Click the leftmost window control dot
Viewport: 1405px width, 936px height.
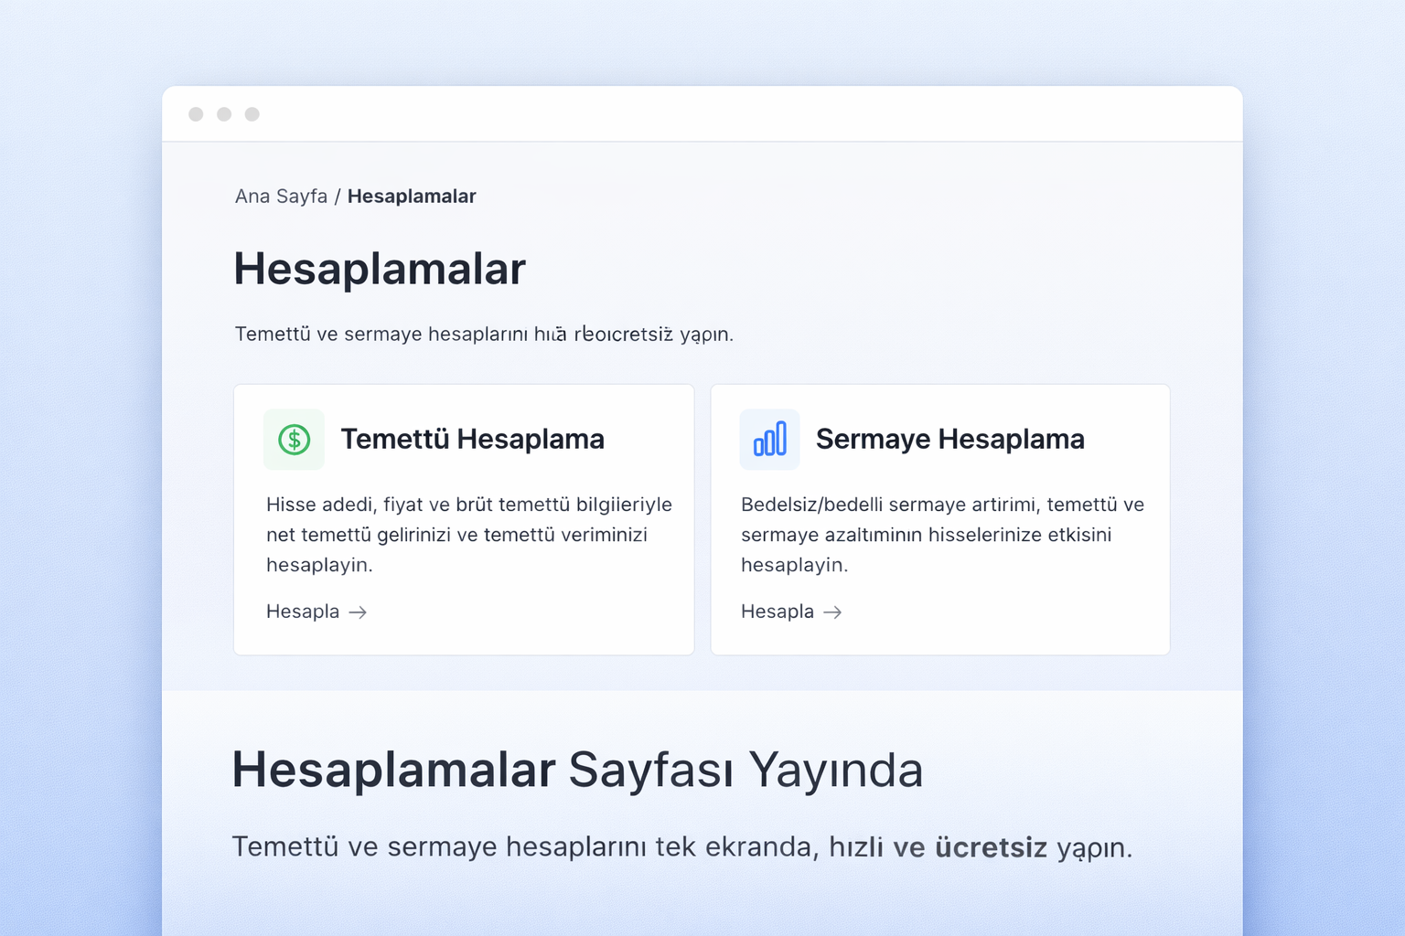[195, 113]
